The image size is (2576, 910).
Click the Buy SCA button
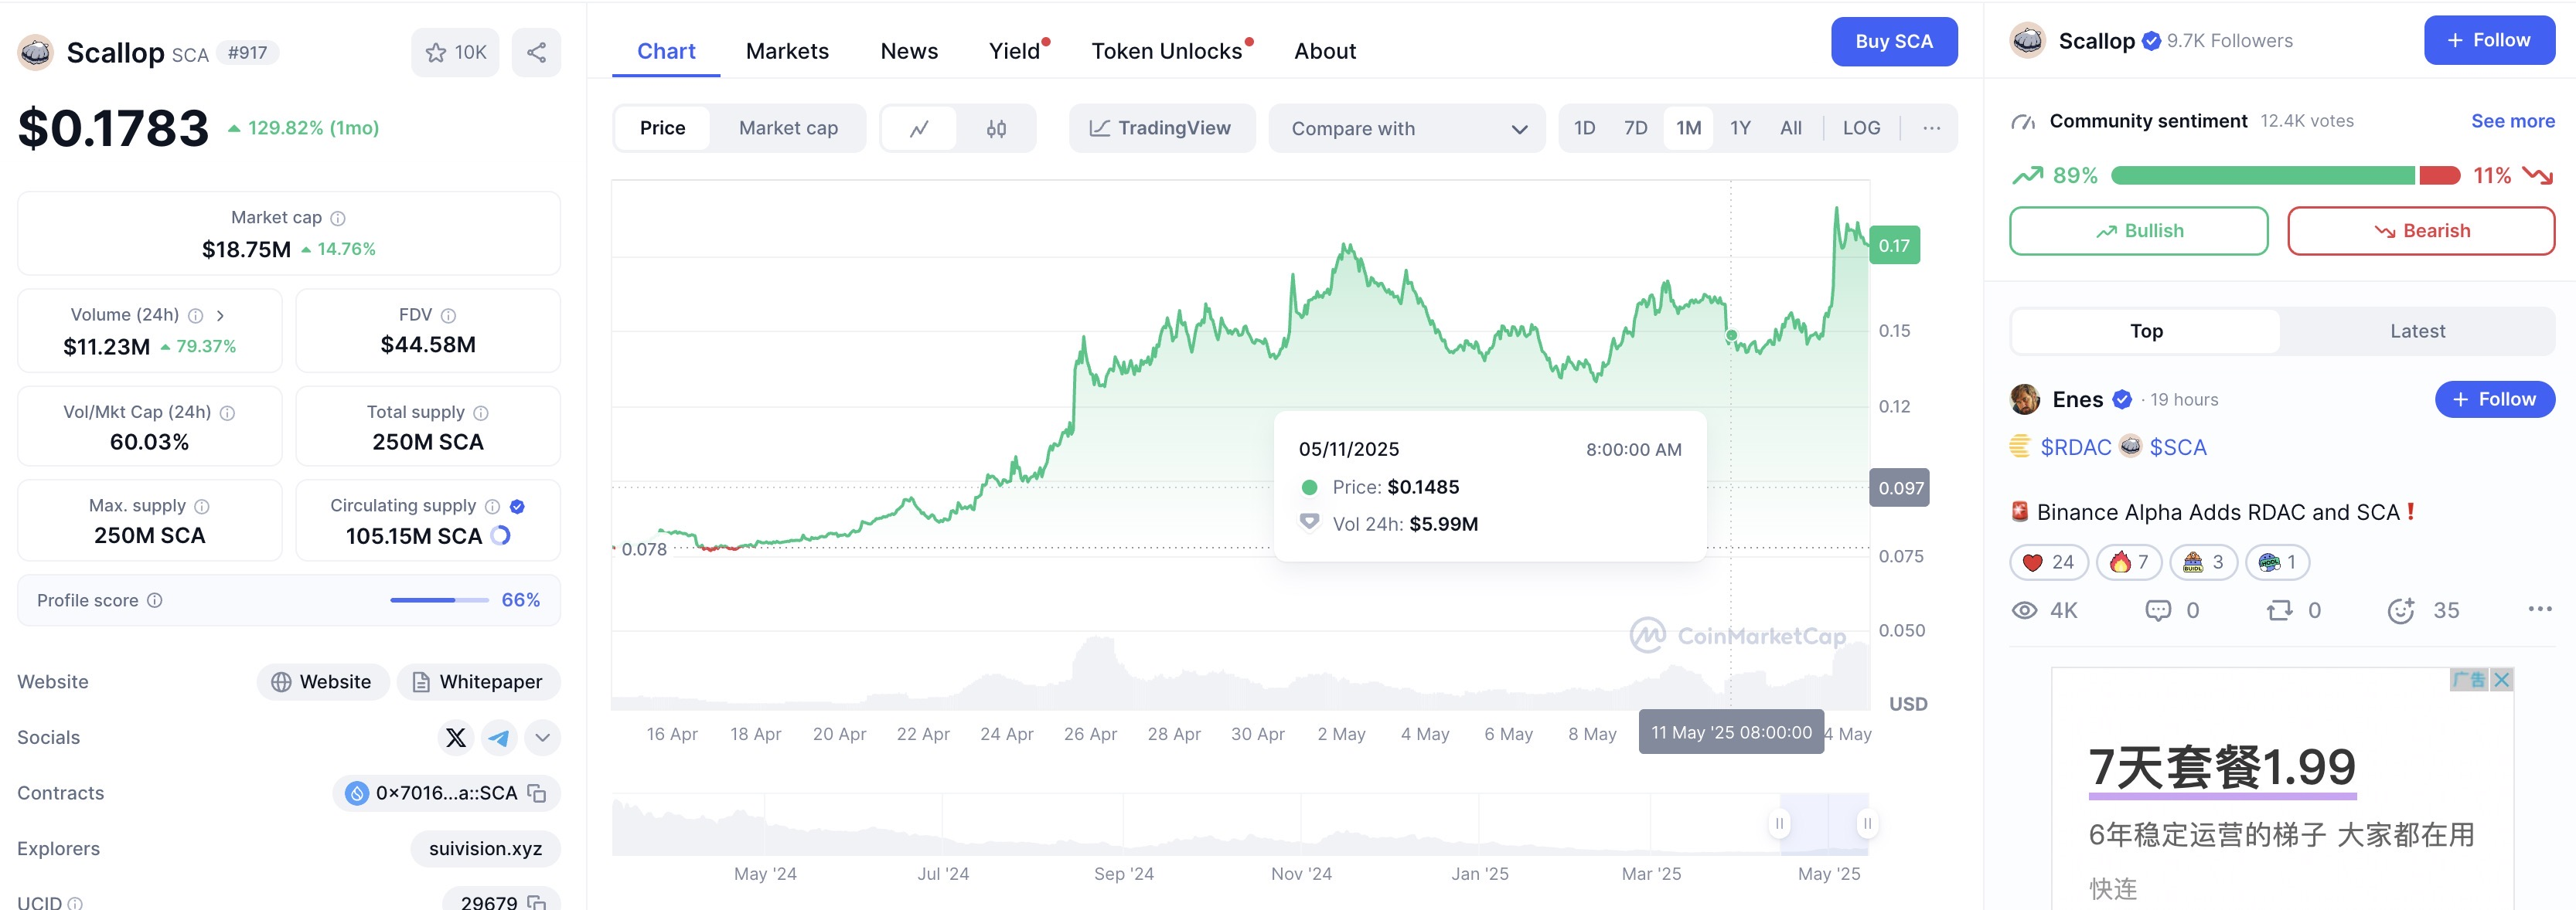(1894, 42)
